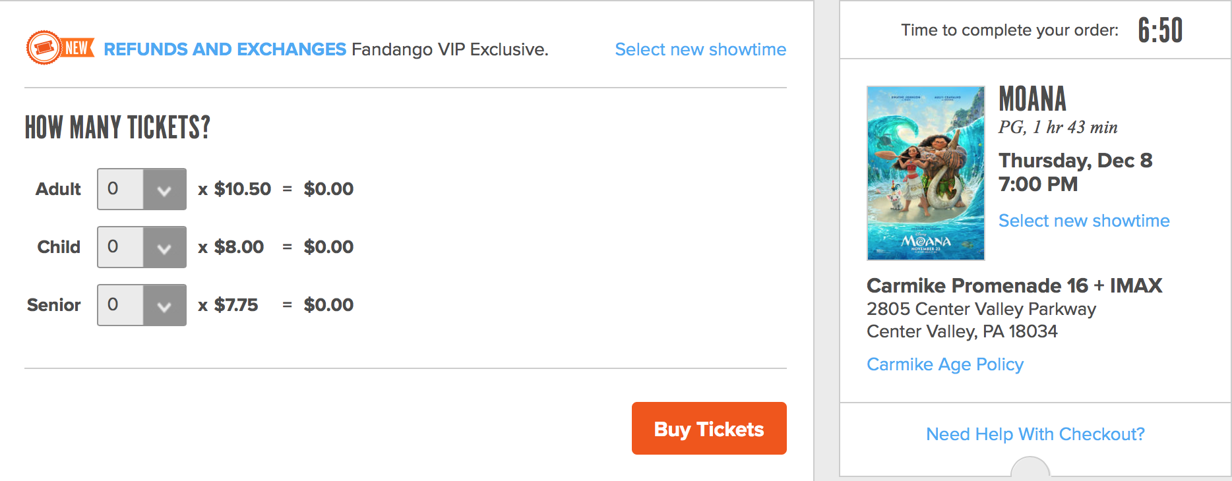Viewport: 1232px width, 481px height.
Task: Click Select new showtime under movie date
Action: 1084,221
